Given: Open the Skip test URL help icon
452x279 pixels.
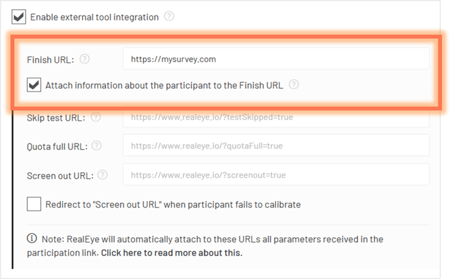Looking at the screenshot, I should point(96,117).
